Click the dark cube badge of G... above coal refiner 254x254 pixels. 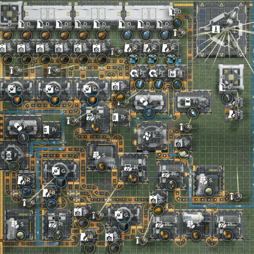pos(61,182)
